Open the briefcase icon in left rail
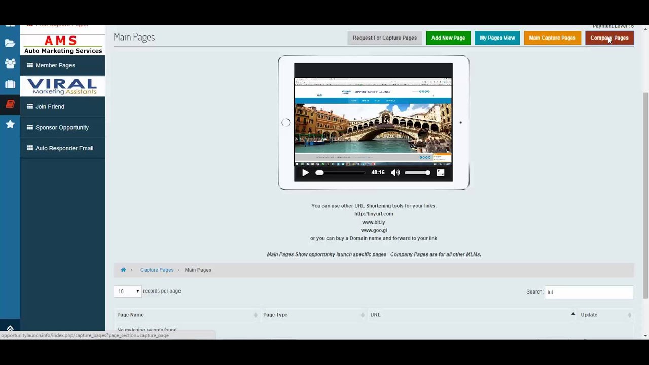This screenshot has width=649, height=365. pos(10,84)
